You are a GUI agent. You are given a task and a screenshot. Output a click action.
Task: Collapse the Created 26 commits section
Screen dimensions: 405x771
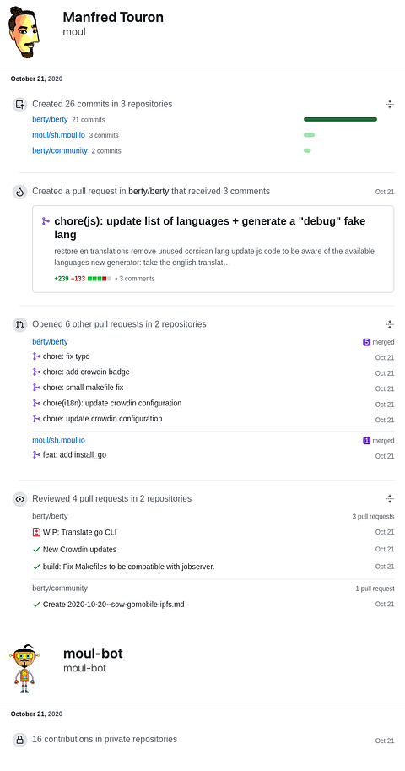[390, 104]
